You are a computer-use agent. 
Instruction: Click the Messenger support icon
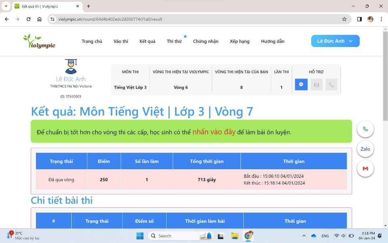(x=301, y=85)
